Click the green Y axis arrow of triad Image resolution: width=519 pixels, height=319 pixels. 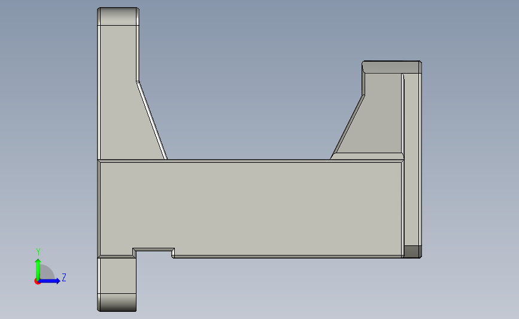click(x=38, y=269)
